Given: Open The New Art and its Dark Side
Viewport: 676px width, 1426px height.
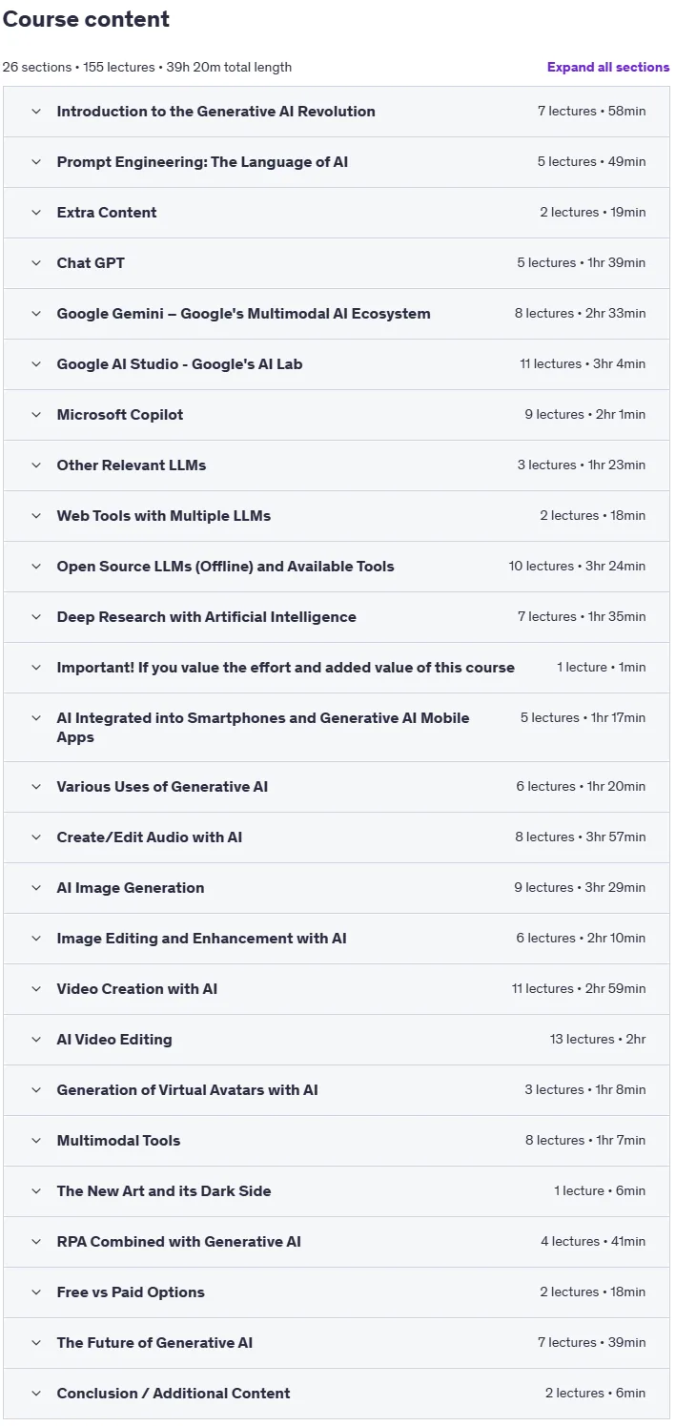Looking at the screenshot, I should point(337,1191).
